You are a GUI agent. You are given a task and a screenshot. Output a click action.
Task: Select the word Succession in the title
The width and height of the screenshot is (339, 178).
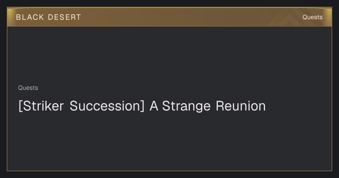[105, 106]
